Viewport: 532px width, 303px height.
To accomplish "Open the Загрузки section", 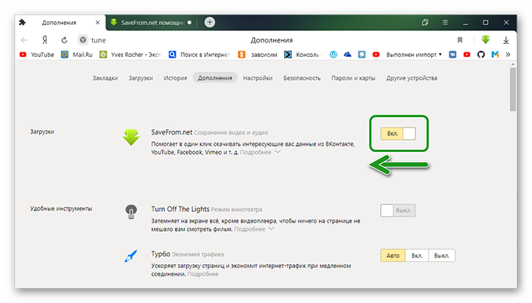I will coord(141,78).
